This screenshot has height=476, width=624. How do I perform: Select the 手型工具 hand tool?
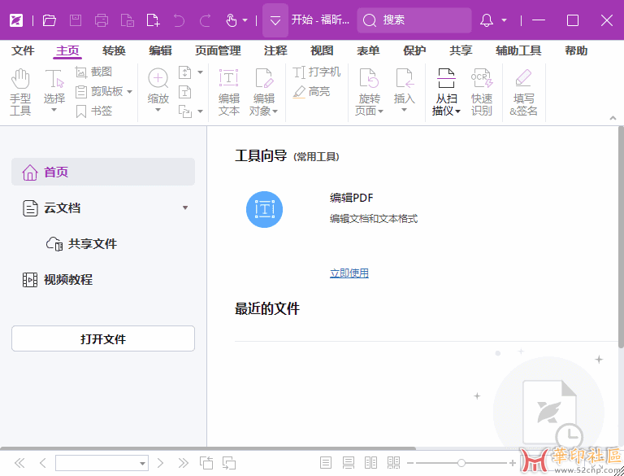[x=20, y=91]
